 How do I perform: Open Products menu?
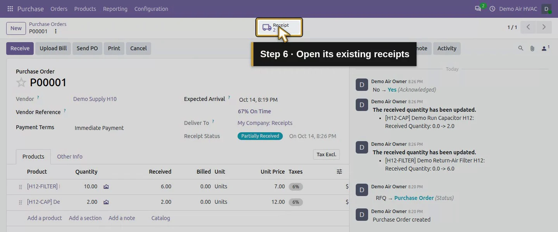(x=85, y=9)
